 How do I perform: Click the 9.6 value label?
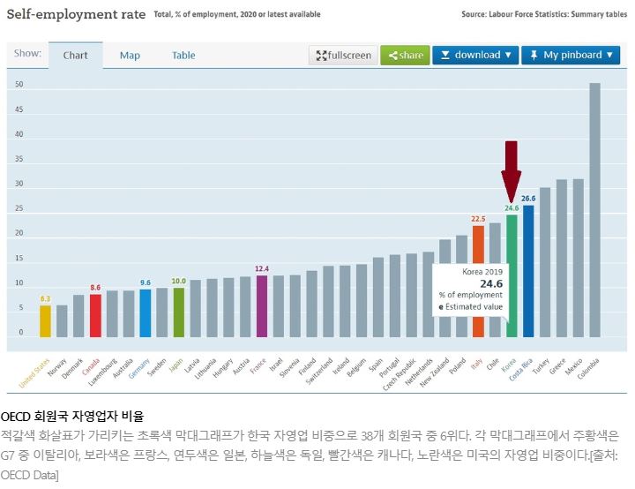[146, 282]
